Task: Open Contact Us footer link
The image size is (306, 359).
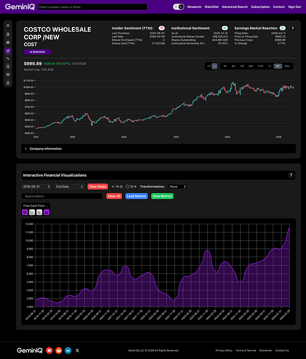Action: (x=282, y=350)
